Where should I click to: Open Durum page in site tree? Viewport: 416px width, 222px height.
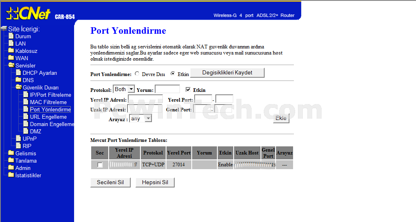coord(23,36)
